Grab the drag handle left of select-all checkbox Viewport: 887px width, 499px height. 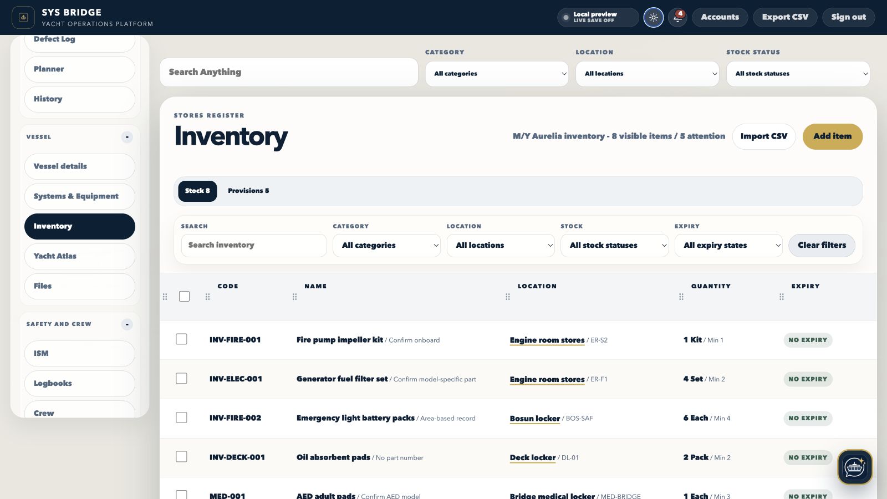point(165,297)
